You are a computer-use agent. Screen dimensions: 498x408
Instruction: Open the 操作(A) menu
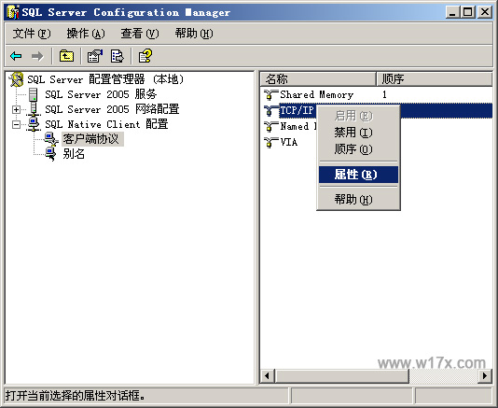[86, 34]
